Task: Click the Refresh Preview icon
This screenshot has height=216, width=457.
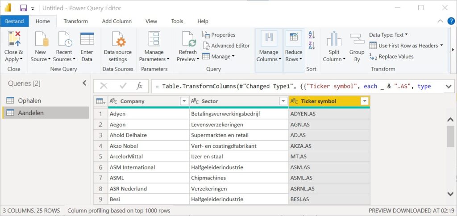Action: (x=188, y=39)
